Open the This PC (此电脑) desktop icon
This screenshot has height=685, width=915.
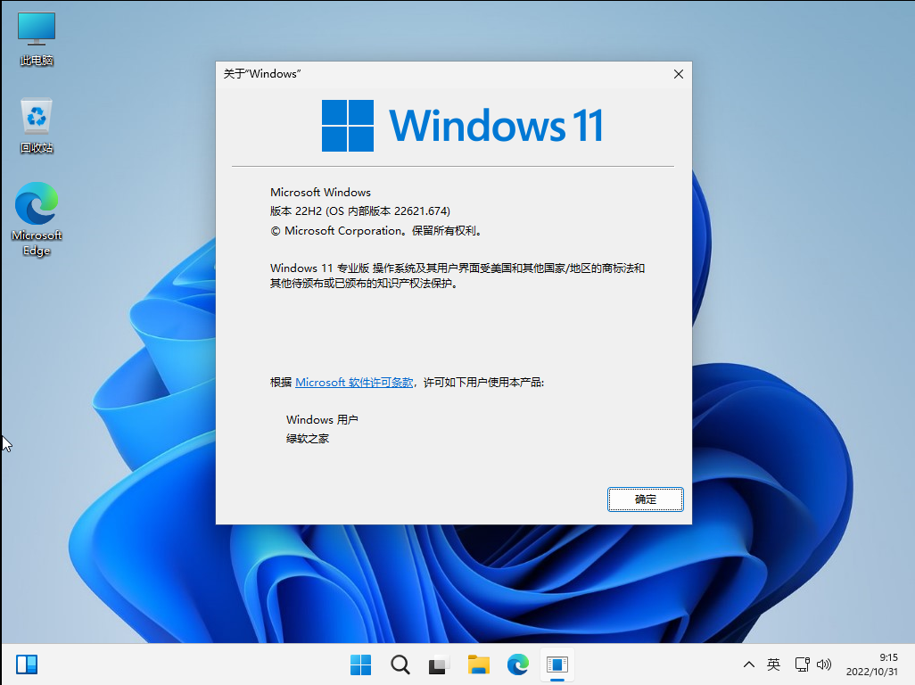click(x=37, y=38)
